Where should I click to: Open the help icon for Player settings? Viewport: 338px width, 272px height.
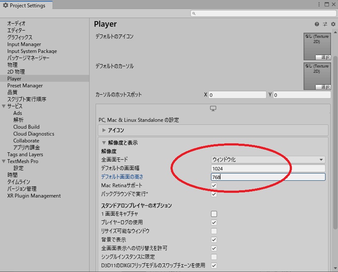click(x=316, y=24)
